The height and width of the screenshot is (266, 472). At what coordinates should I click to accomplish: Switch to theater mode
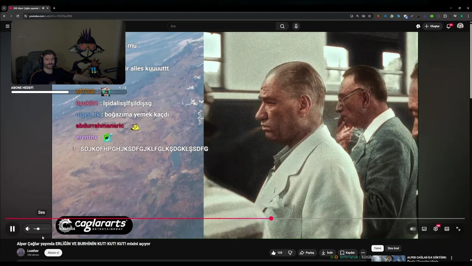(x=447, y=229)
